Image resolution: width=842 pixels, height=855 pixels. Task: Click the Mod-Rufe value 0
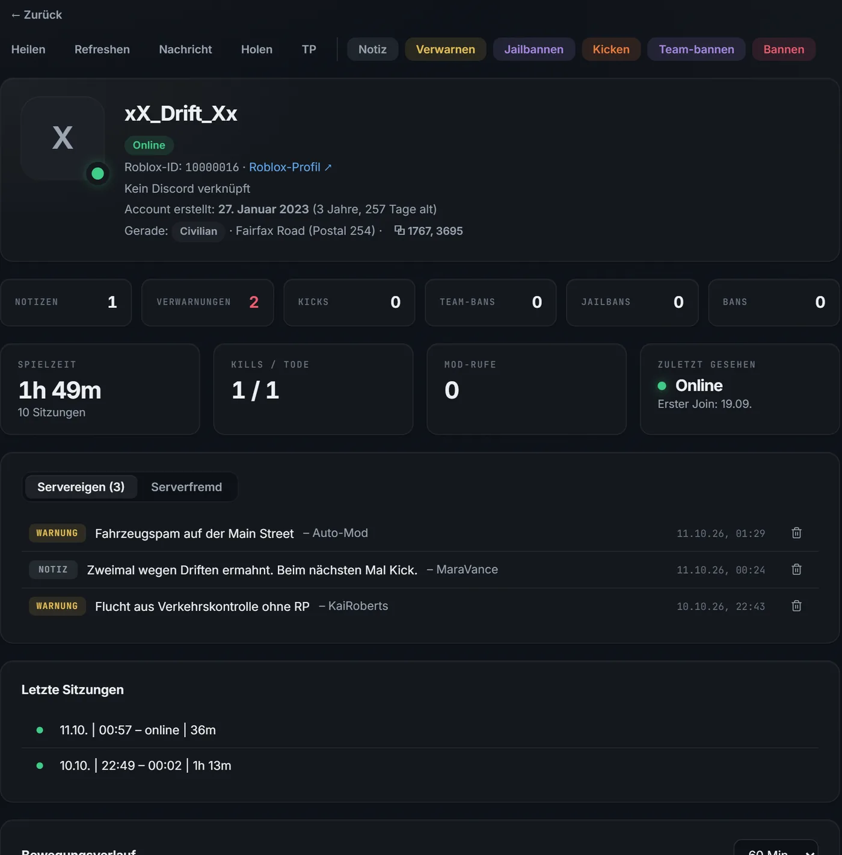pyautogui.click(x=452, y=390)
